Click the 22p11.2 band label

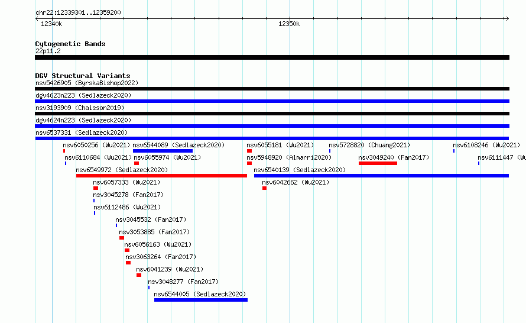48,51
